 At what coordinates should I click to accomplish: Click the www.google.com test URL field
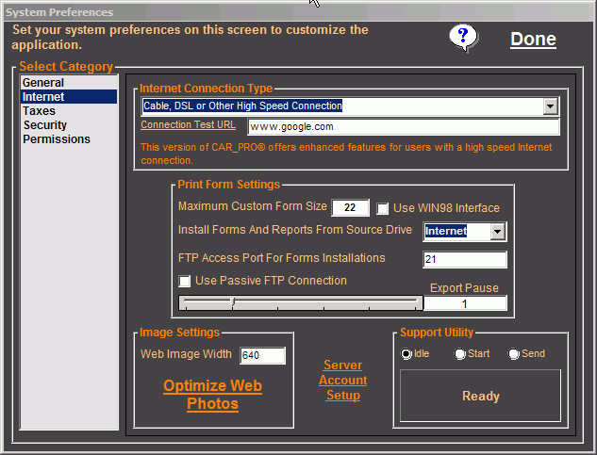[x=404, y=126]
